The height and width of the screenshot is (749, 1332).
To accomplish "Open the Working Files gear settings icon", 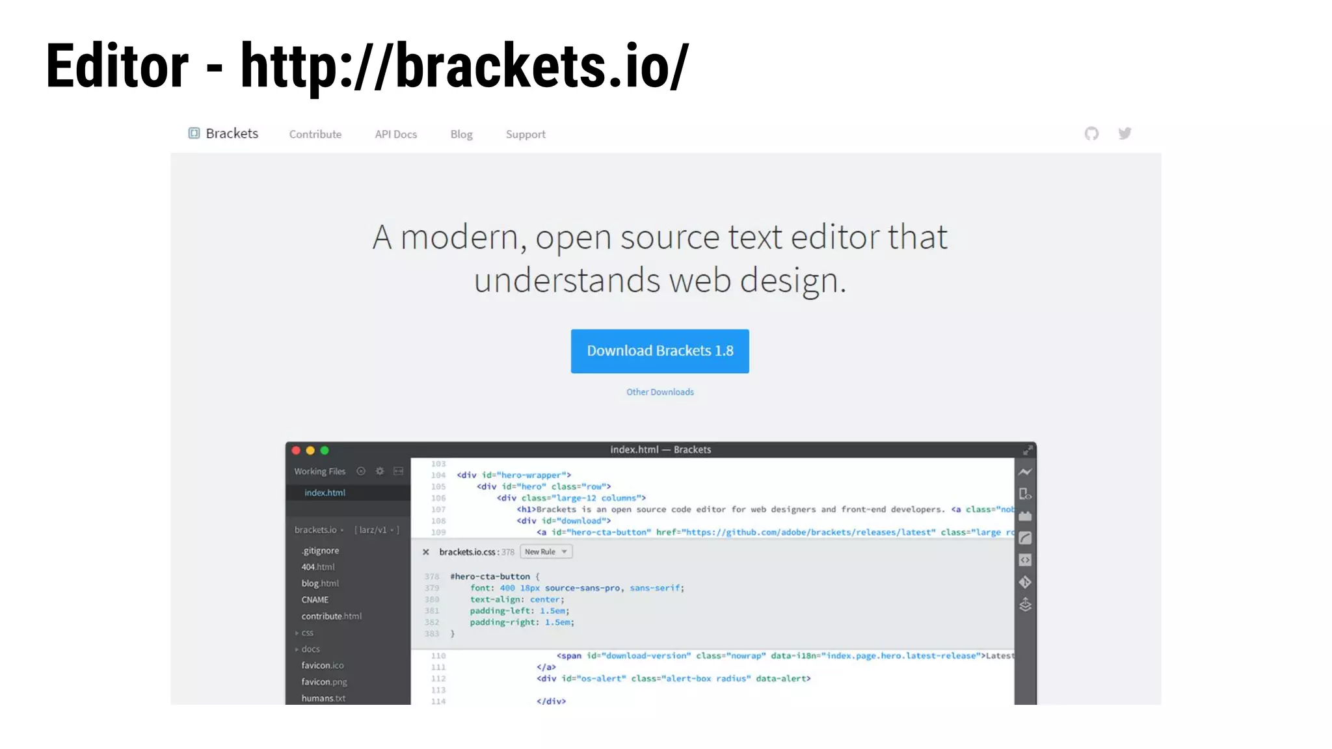I will point(380,471).
